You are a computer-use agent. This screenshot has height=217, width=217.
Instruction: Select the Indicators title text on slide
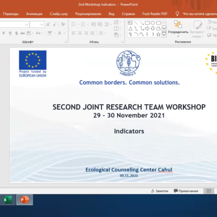(x=129, y=131)
